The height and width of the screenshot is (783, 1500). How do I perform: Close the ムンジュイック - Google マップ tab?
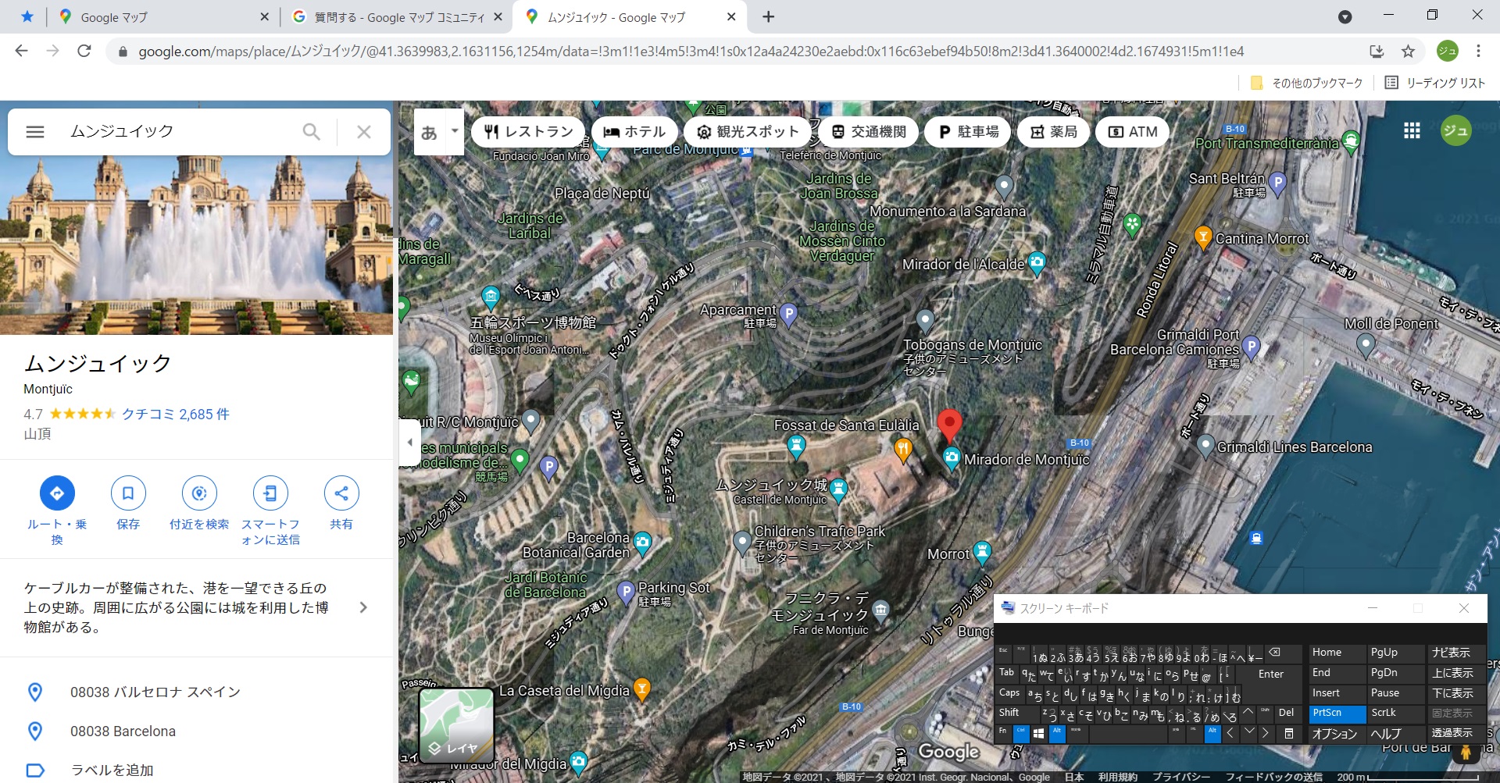click(731, 16)
